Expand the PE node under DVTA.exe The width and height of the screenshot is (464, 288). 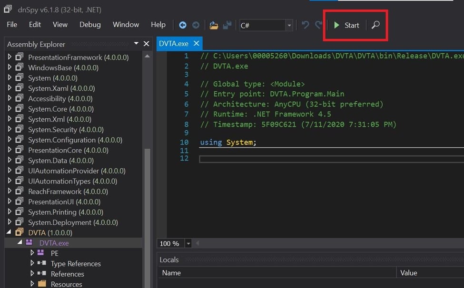point(31,253)
